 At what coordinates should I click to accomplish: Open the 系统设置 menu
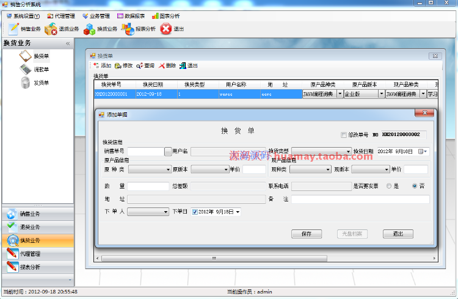pyautogui.click(x=23, y=16)
